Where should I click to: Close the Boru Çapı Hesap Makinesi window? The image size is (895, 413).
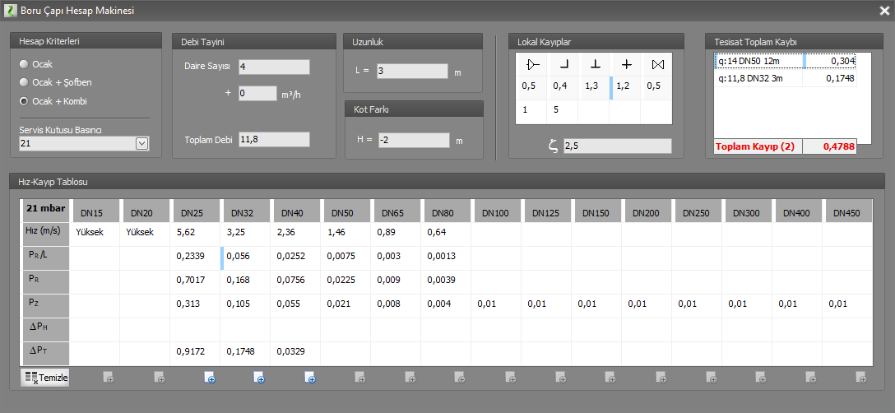coord(883,11)
